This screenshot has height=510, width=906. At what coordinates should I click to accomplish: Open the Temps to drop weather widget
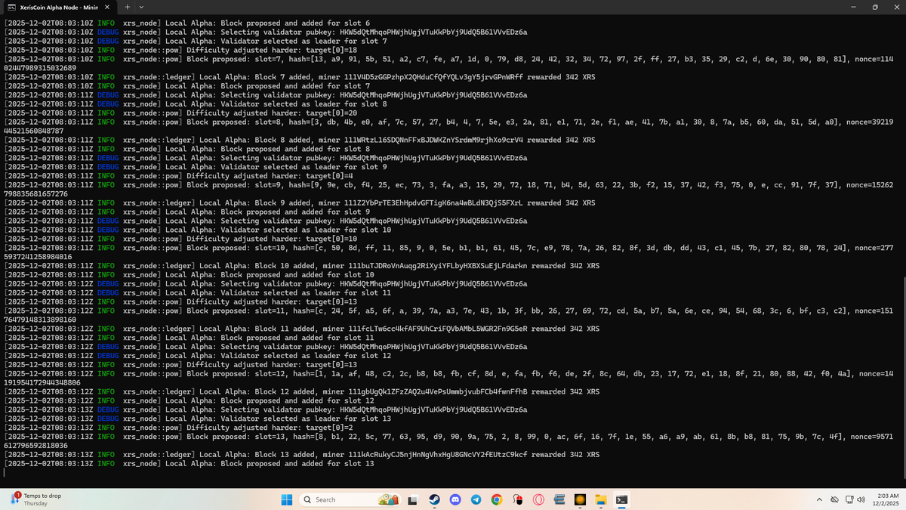click(x=36, y=499)
